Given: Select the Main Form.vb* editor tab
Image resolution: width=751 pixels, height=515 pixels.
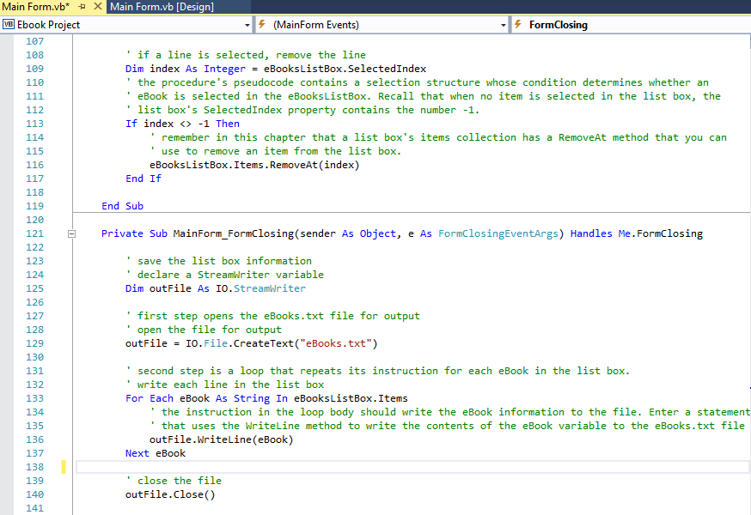Looking at the screenshot, I should click(34, 6).
